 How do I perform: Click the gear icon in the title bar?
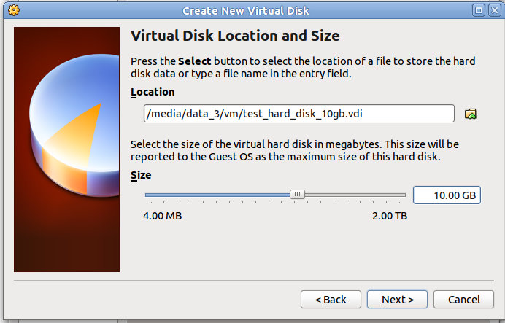(14, 10)
